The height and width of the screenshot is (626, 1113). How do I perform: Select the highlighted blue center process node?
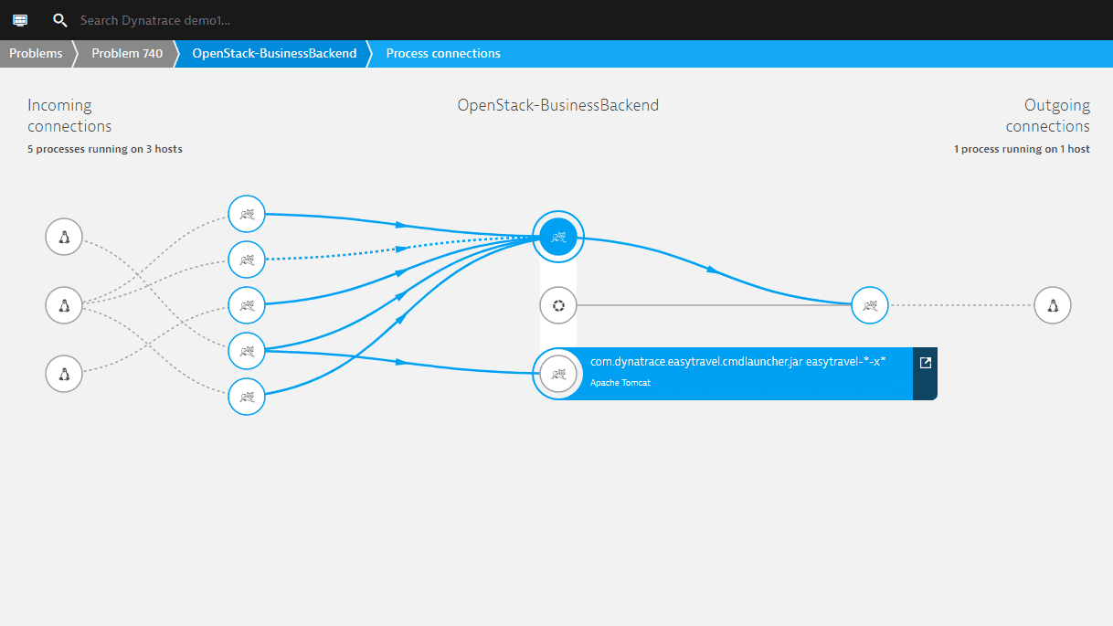point(558,237)
